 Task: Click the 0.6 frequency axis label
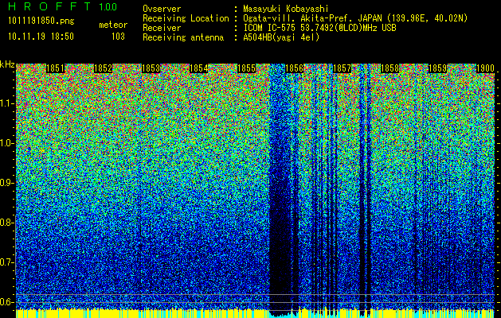[x=6, y=302]
